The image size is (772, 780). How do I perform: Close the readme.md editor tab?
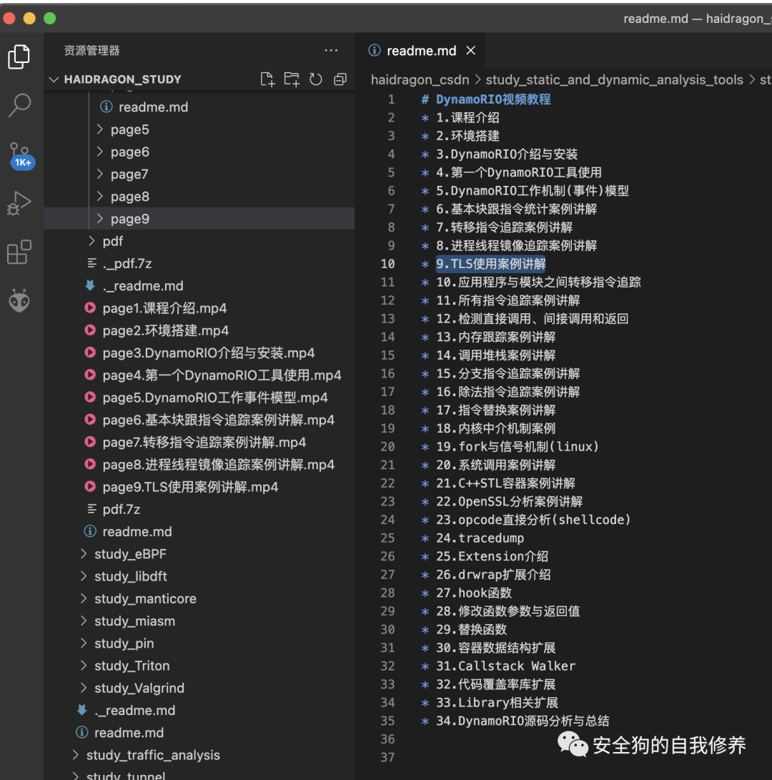pos(470,50)
